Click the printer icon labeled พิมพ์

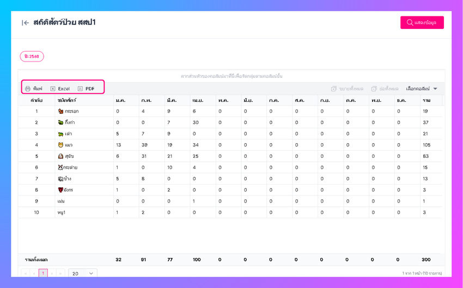tap(28, 89)
